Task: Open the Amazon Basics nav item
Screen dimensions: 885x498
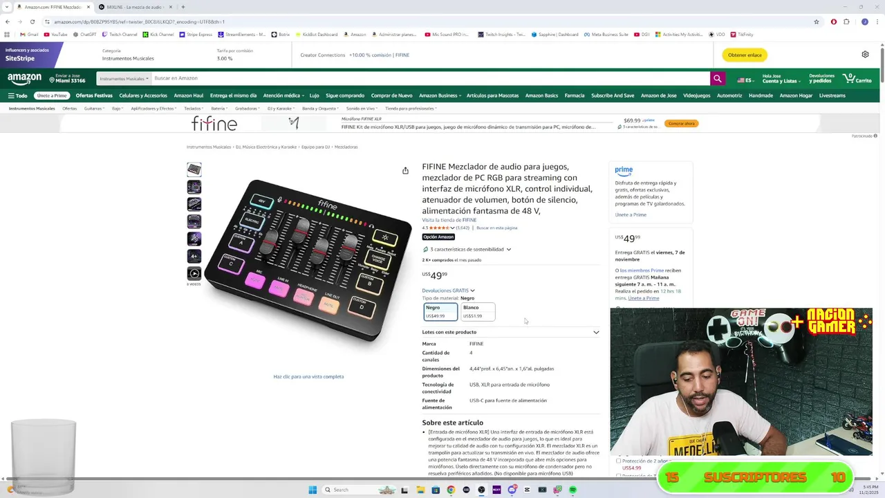Action: tap(541, 95)
